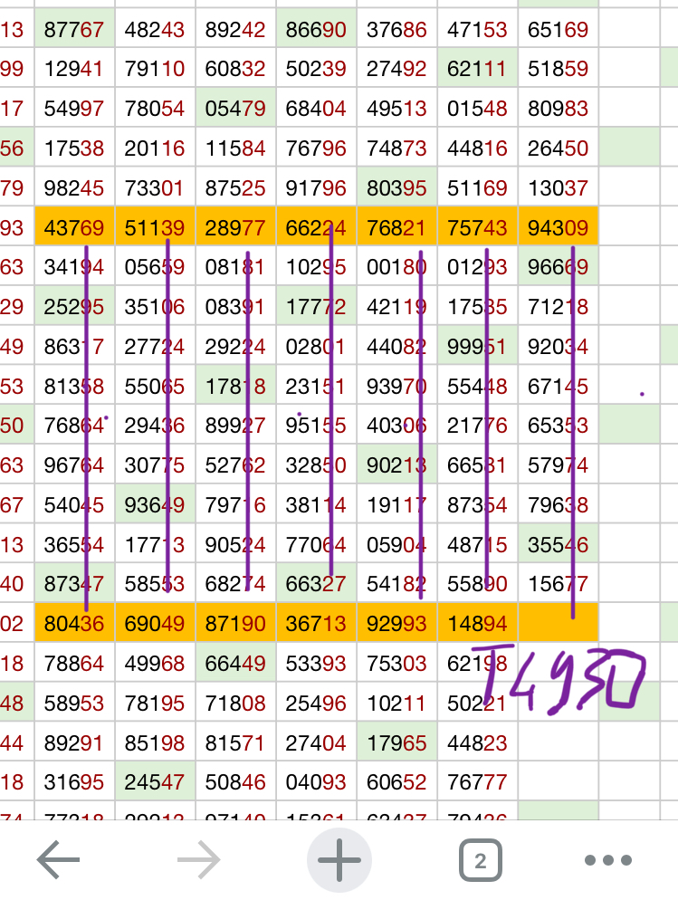This screenshot has height=900, width=678.
Task: Select the orange cell containing 94309
Action: click(x=558, y=228)
